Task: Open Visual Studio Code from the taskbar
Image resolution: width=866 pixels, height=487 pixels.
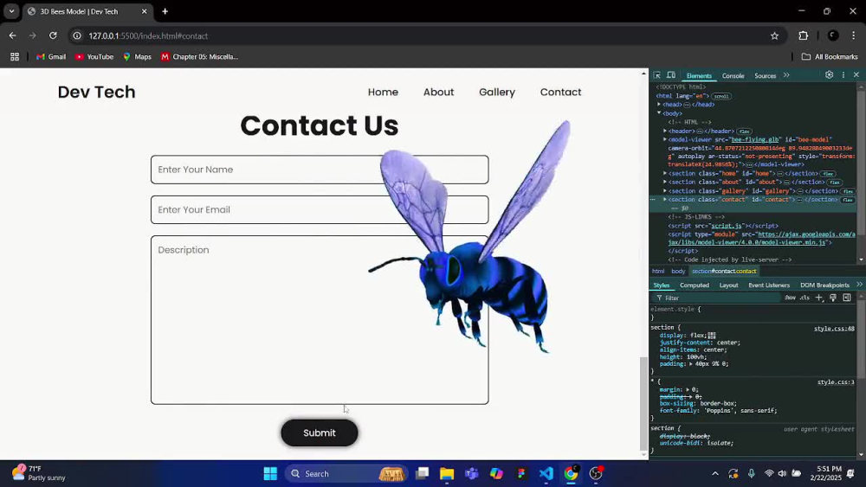Action: 546,473
